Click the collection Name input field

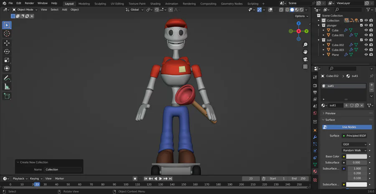63,169
